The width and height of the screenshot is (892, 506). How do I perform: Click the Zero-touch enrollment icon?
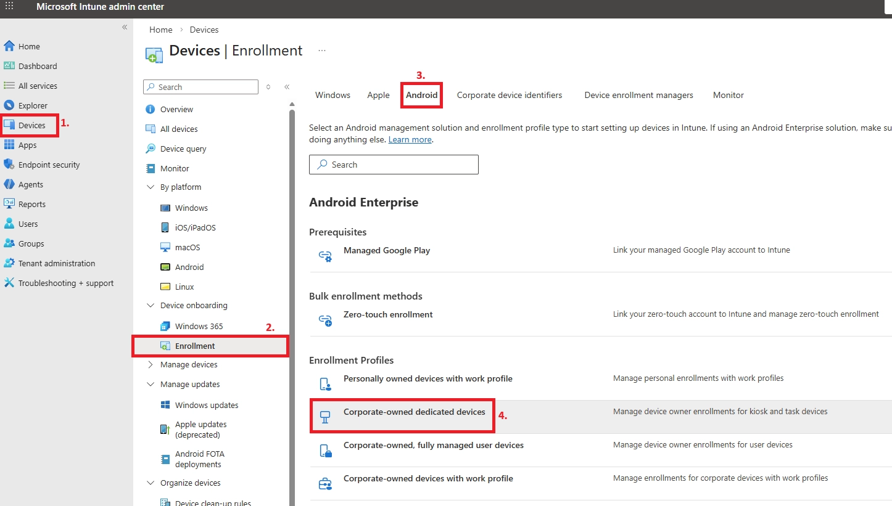click(325, 320)
